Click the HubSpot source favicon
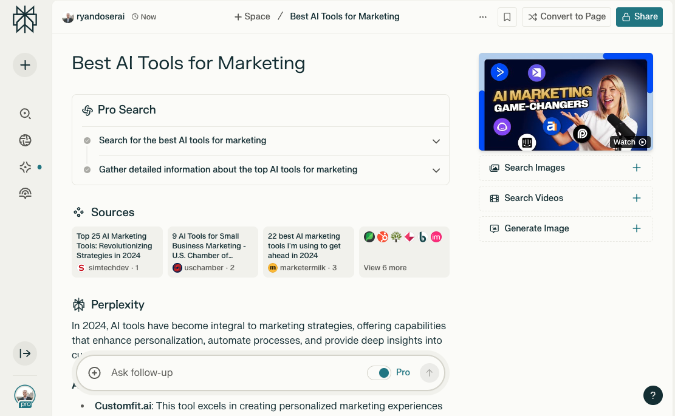The width and height of the screenshot is (675, 416). tap(383, 237)
